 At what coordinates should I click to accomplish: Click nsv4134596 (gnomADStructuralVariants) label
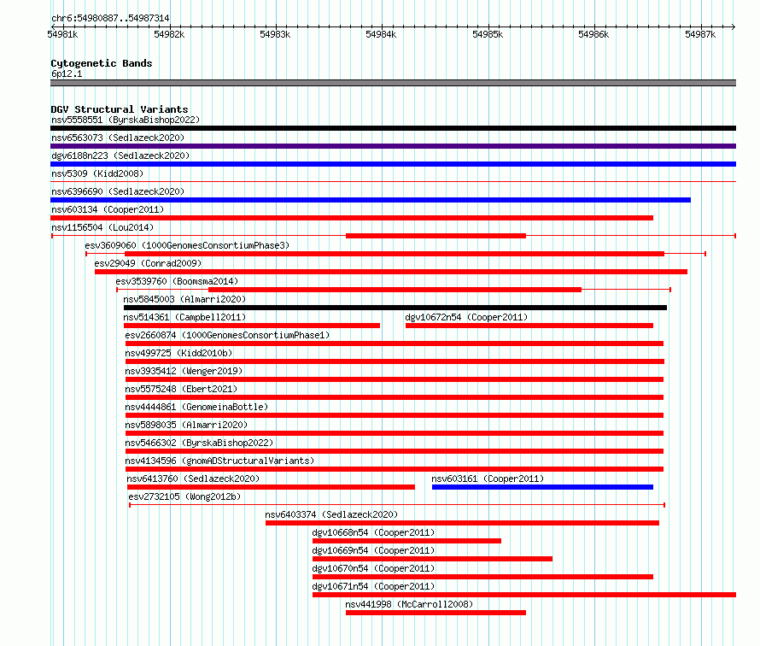coord(219,461)
